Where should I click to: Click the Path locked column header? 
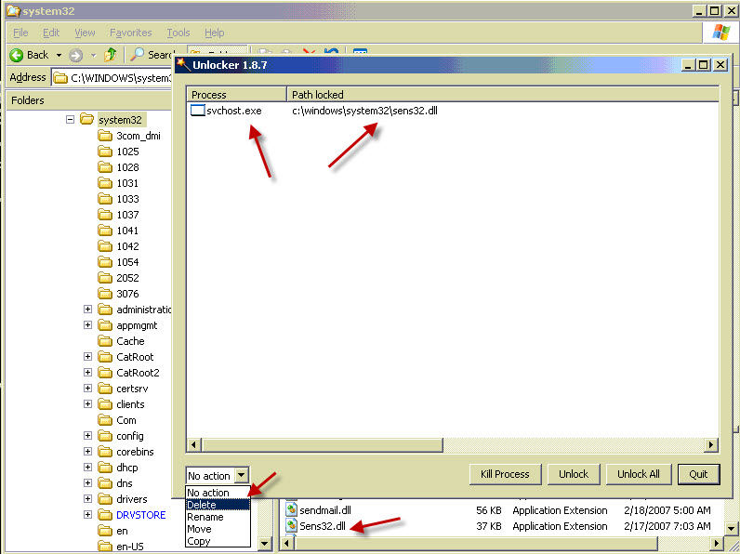(503, 95)
